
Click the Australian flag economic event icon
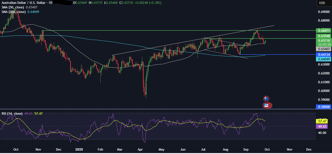266,99
